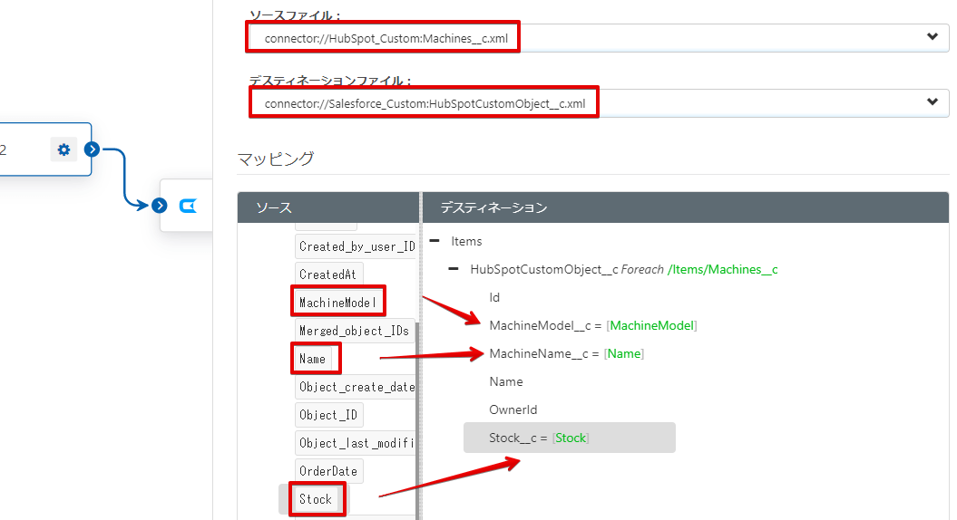Open the connector settings gear icon
Viewport: 957px width, 520px height.
point(63,149)
